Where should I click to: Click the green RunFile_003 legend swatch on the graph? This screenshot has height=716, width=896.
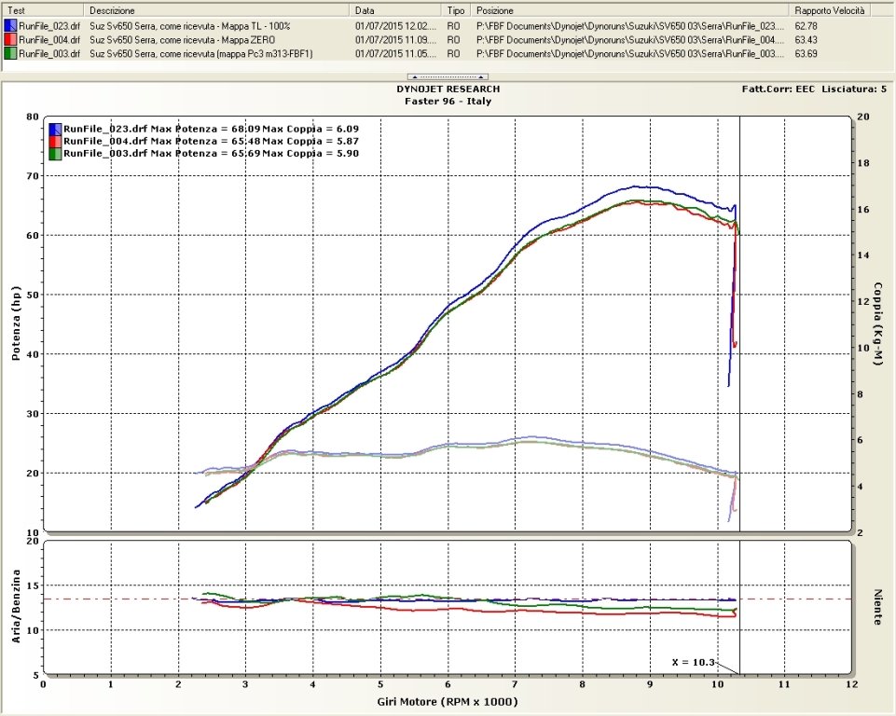click(x=55, y=153)
